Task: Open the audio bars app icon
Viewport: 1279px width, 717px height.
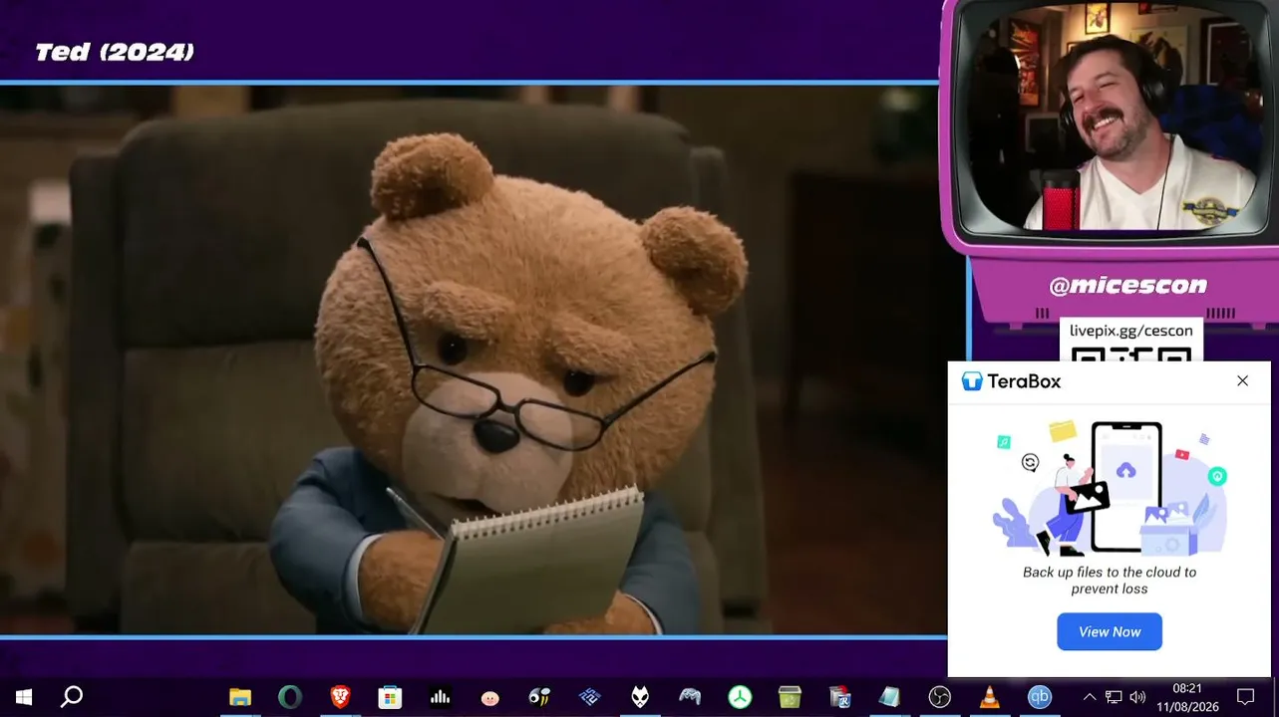Action: [440, 697]
